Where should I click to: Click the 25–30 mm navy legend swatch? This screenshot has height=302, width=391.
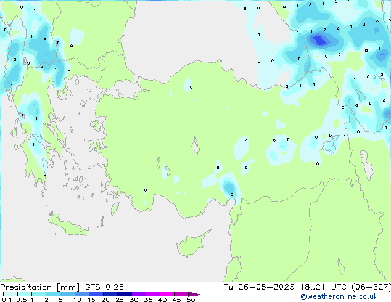pos(124,294)
